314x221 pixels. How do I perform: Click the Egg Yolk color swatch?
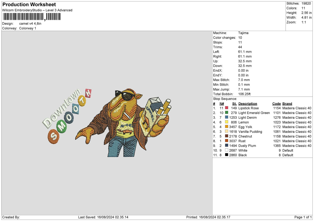point(227,127)
